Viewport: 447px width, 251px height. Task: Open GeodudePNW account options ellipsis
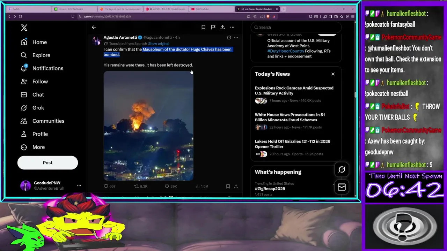click(79, 186)
